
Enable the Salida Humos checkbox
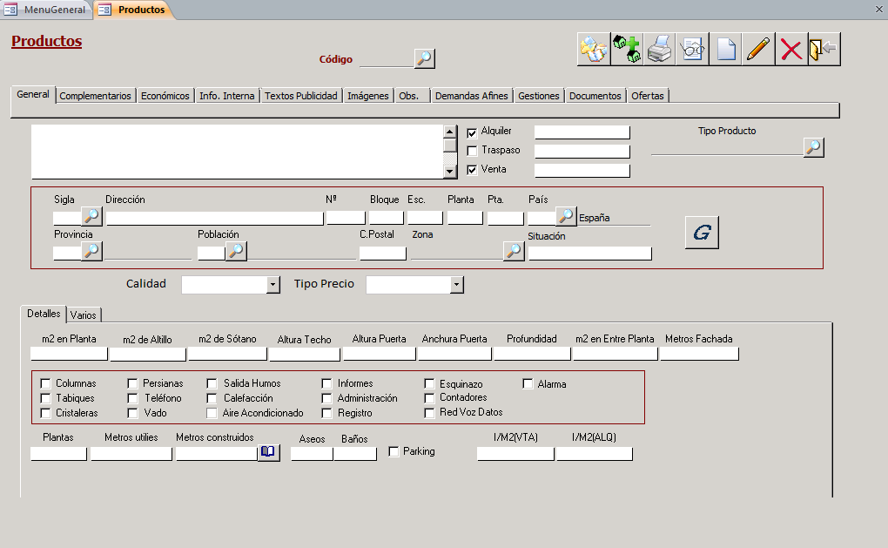(x=212, y=383)
